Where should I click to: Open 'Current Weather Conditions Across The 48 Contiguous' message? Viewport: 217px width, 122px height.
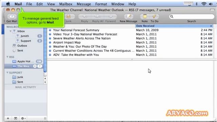click(94, 50)
